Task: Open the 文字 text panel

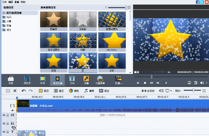Action: pyautogui.click(x=72, y=80)
